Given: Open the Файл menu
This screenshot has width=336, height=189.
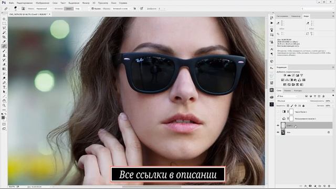Looking at the screenshot, I should [12, 3].
